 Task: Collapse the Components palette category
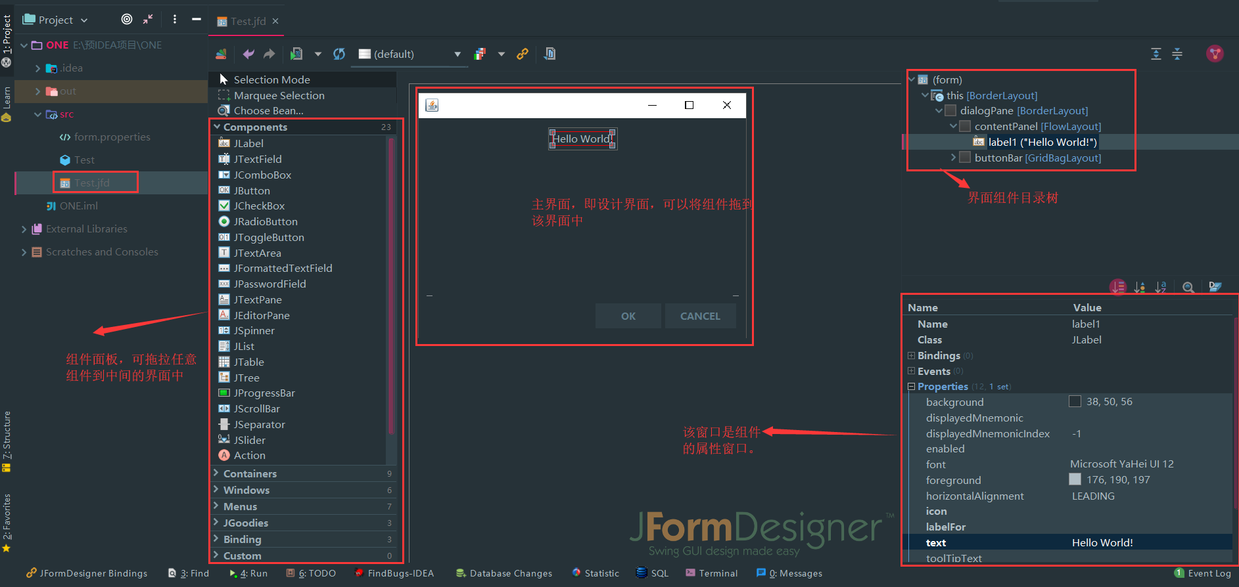coord(217,126)
